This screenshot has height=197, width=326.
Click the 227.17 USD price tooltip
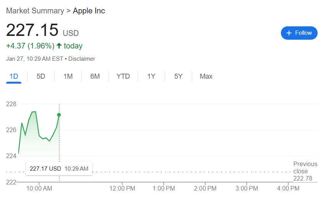59,169
